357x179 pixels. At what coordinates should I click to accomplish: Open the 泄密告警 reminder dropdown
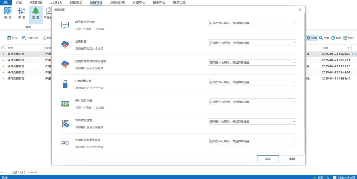253,43
